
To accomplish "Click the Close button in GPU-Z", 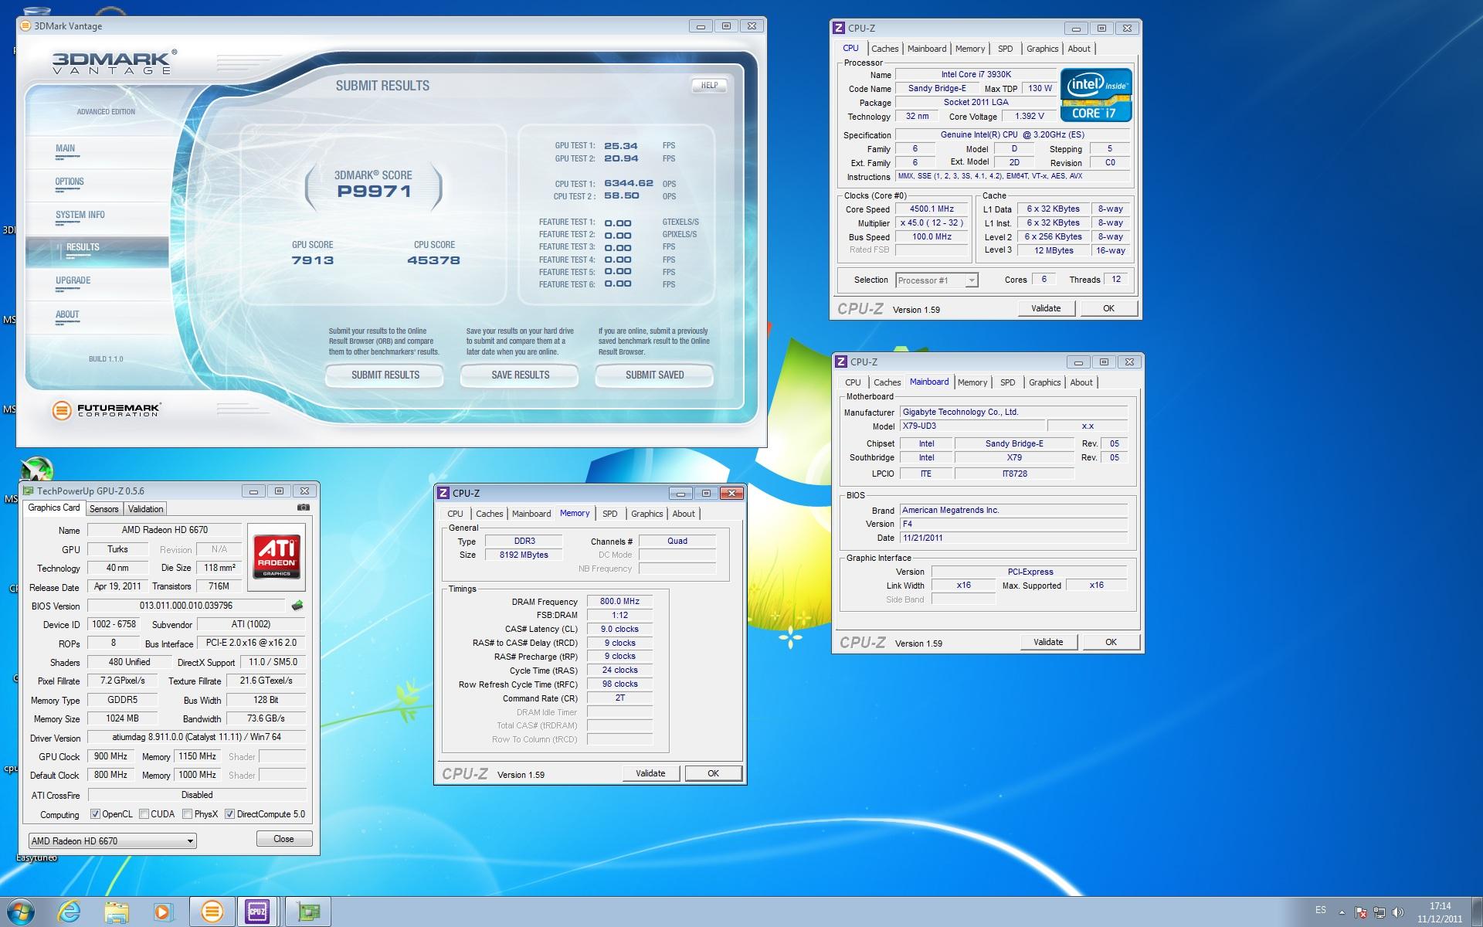I will pos(283,839).
